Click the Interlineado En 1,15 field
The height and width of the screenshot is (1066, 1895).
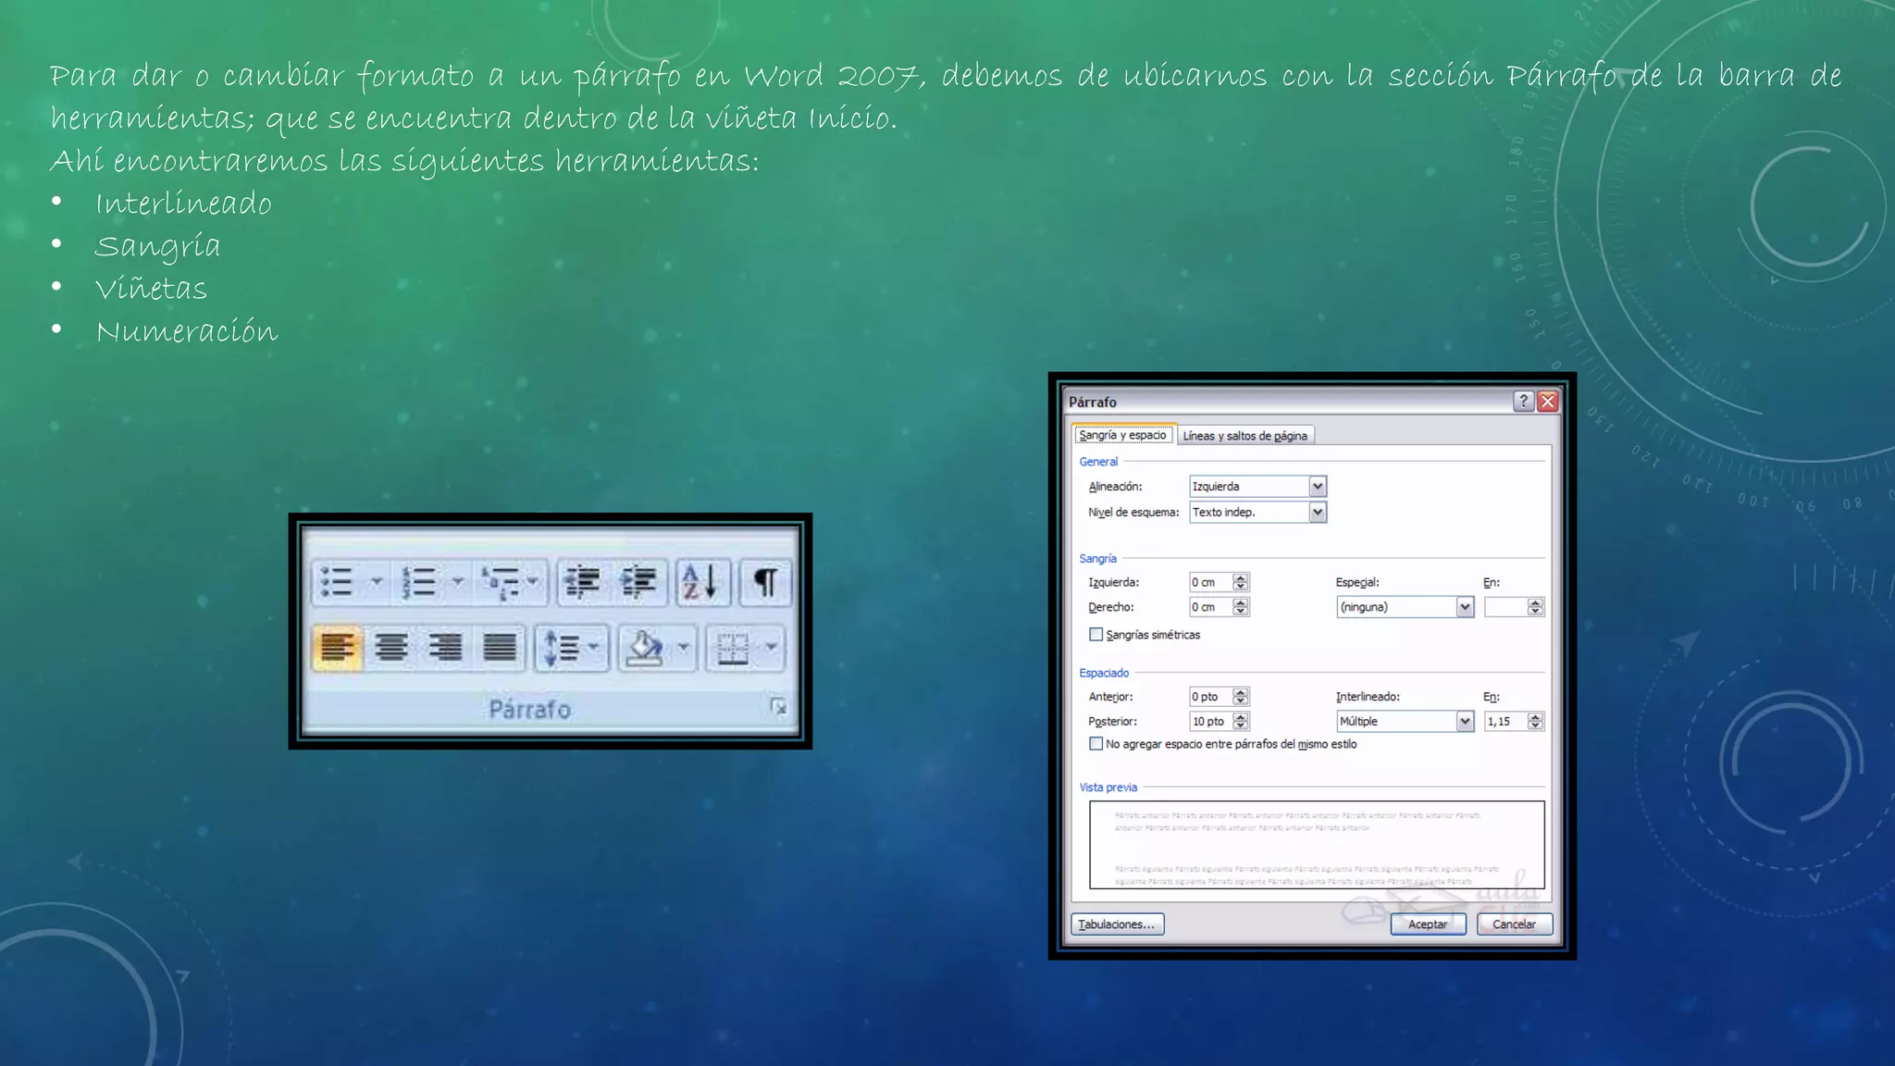click(1505, 721)
